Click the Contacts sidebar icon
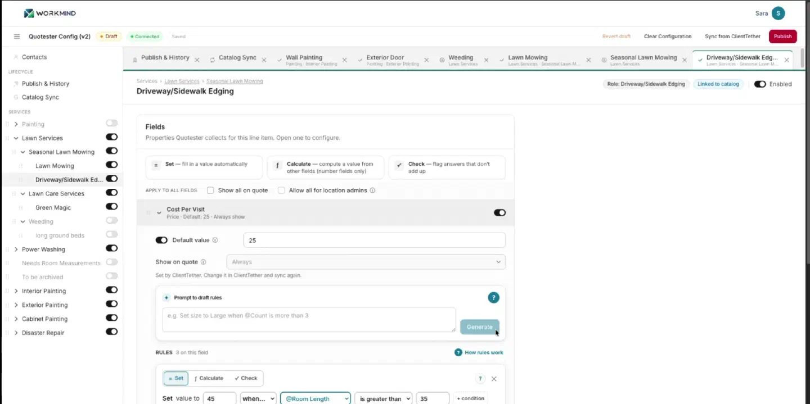Viewport: 810px width, 404px height. 16,57
